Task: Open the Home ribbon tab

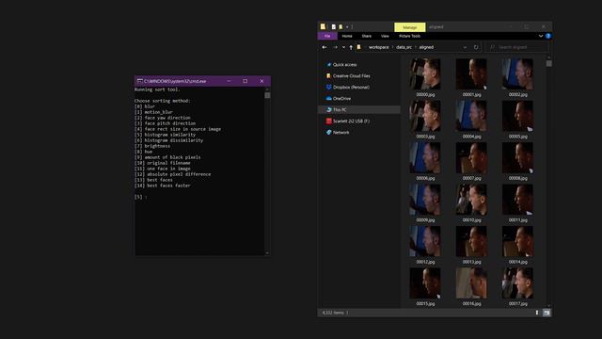Action: pyautogui.click(x=347, y=36)
